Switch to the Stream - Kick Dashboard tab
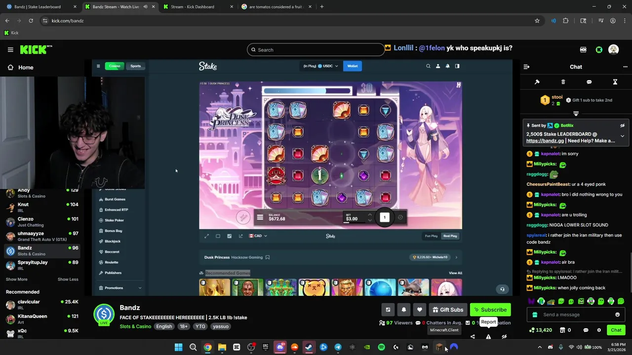The height and width of the screenshot is (355, 632). pyautogui.click(x=196, y=7)
